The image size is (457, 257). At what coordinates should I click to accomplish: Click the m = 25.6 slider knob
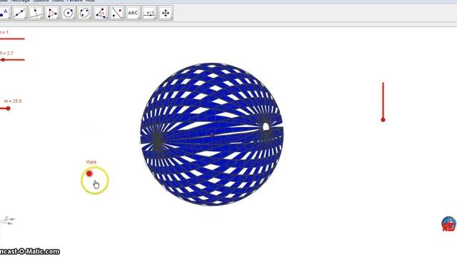tap(8, 109)
